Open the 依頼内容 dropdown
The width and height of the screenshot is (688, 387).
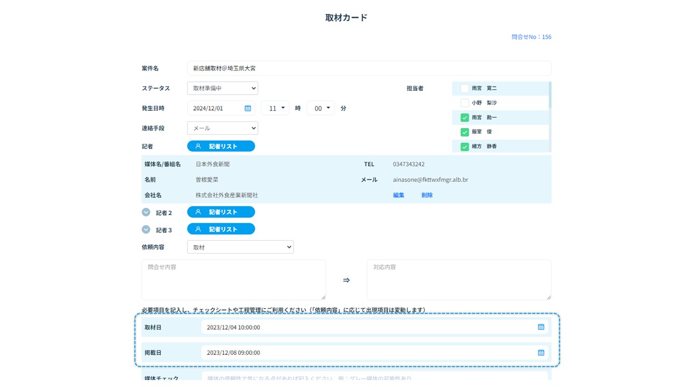coord(240,247)
